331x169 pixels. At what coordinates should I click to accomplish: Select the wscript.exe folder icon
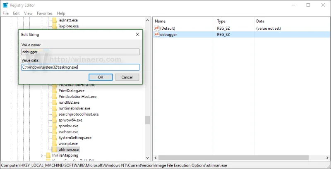click(x=55, y=143)
